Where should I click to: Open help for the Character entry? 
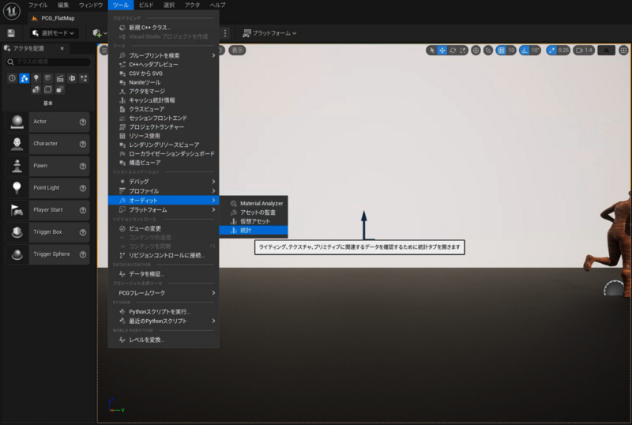83,144
